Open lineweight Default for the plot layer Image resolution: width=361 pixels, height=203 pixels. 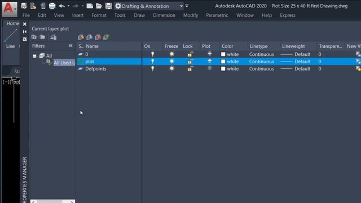coord(296,61)
